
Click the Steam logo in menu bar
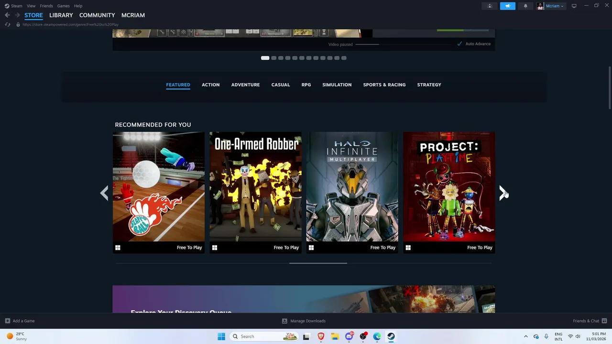point(7,6)
